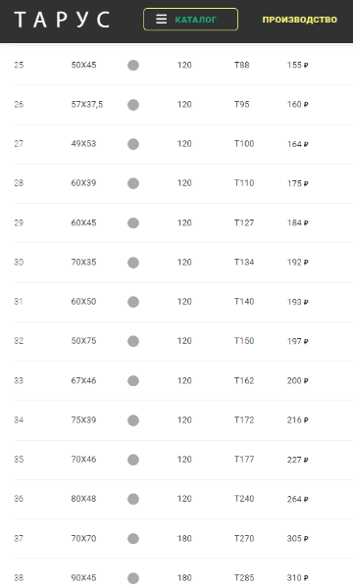Click the gray circle in row 33
The image size is (353, 588).
tap(133, 381)
